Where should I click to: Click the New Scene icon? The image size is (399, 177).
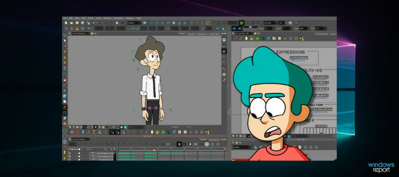click(66, 23)
